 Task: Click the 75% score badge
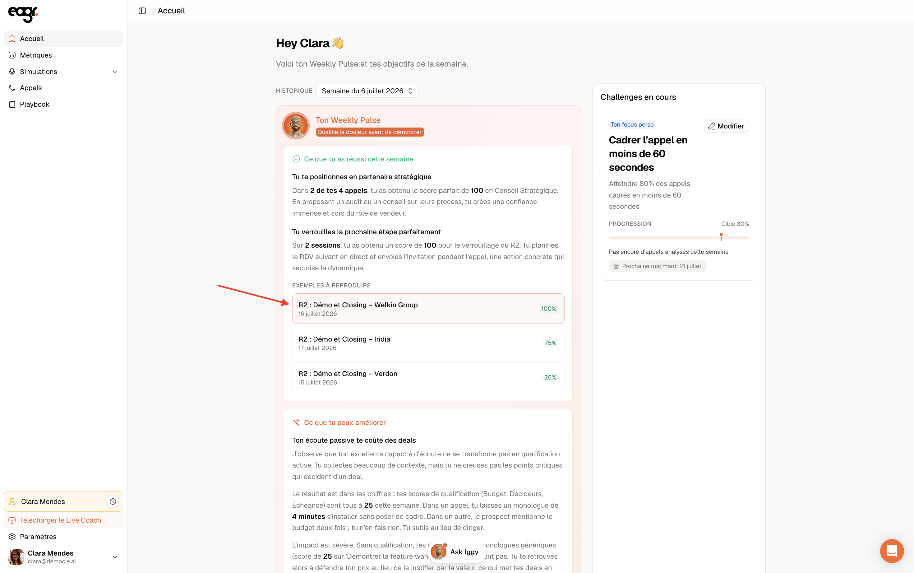tap(550, 343)
